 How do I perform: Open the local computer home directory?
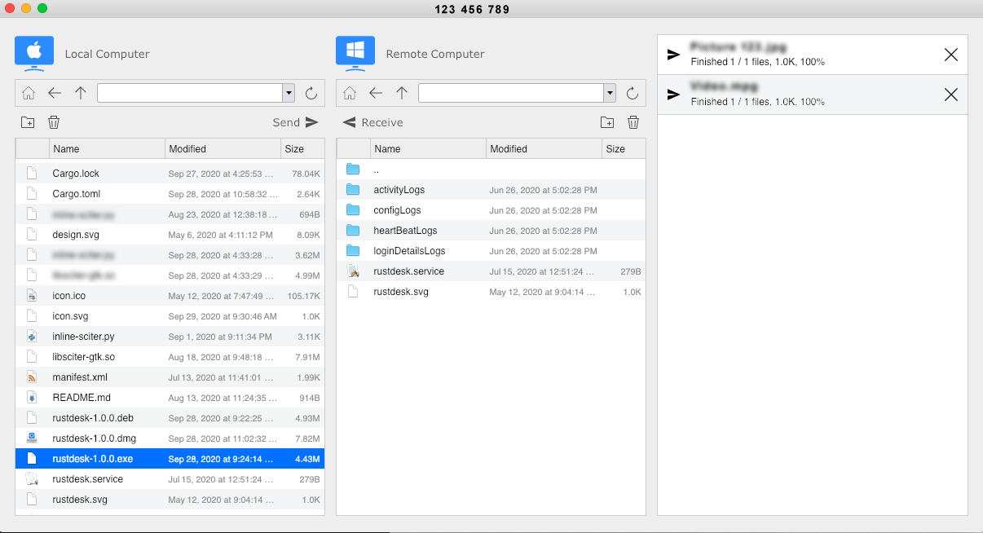(x=28, y=93)
